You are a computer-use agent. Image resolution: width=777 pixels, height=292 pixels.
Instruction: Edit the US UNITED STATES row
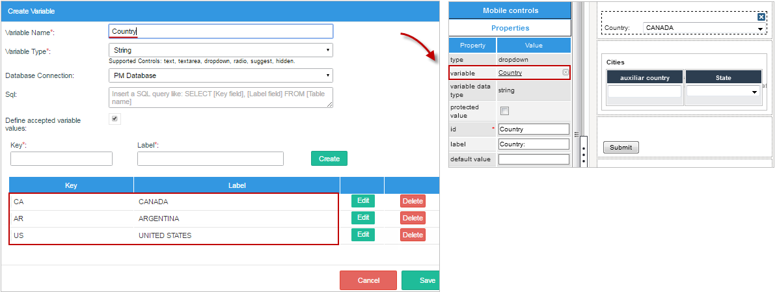point(362,235)
